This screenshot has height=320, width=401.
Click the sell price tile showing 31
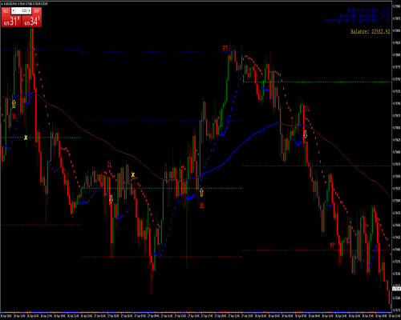tap(11, 21)
